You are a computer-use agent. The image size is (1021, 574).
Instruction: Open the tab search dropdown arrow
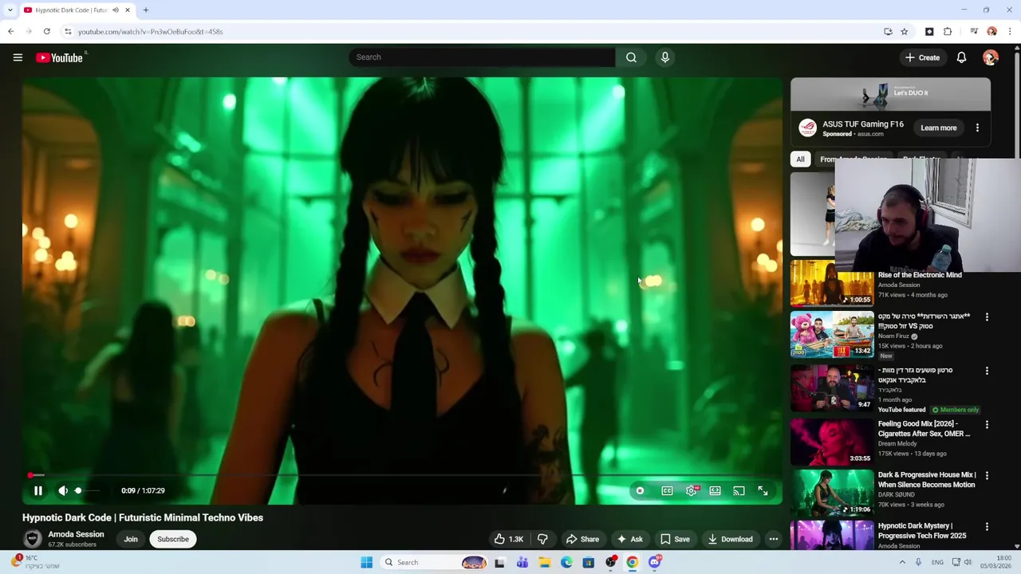click(x=10, y=10)
